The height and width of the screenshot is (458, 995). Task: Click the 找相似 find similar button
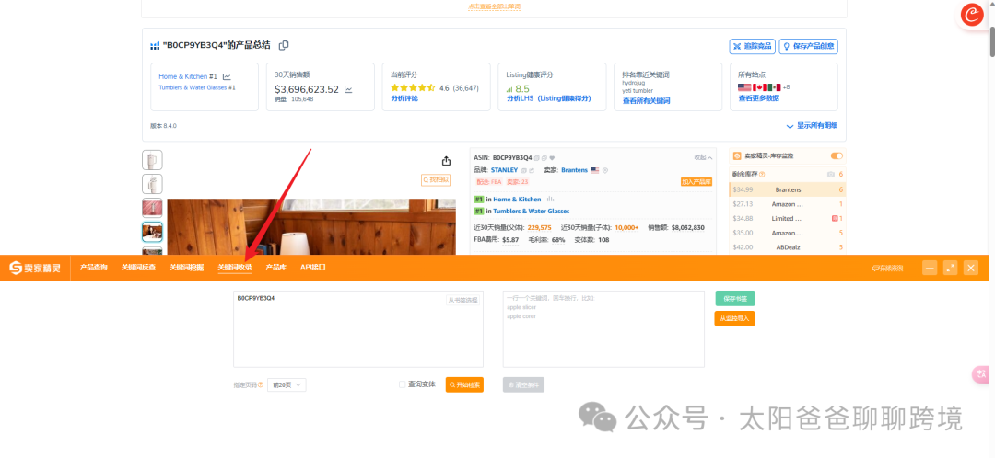click(436, 180)
